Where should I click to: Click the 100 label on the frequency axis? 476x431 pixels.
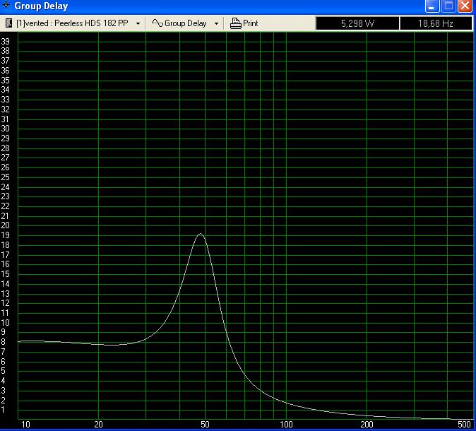tap(286, 425)
